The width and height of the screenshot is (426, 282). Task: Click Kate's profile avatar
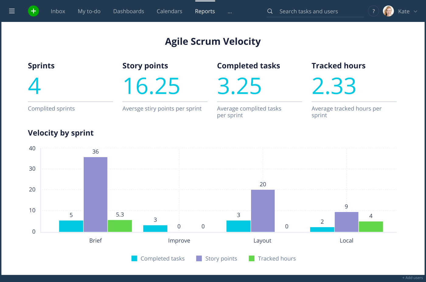coord(388,11)
